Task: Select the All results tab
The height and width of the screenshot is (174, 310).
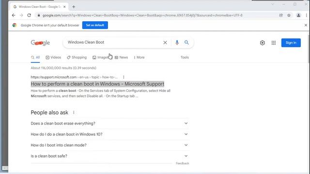Action: [x=35, y=58]
